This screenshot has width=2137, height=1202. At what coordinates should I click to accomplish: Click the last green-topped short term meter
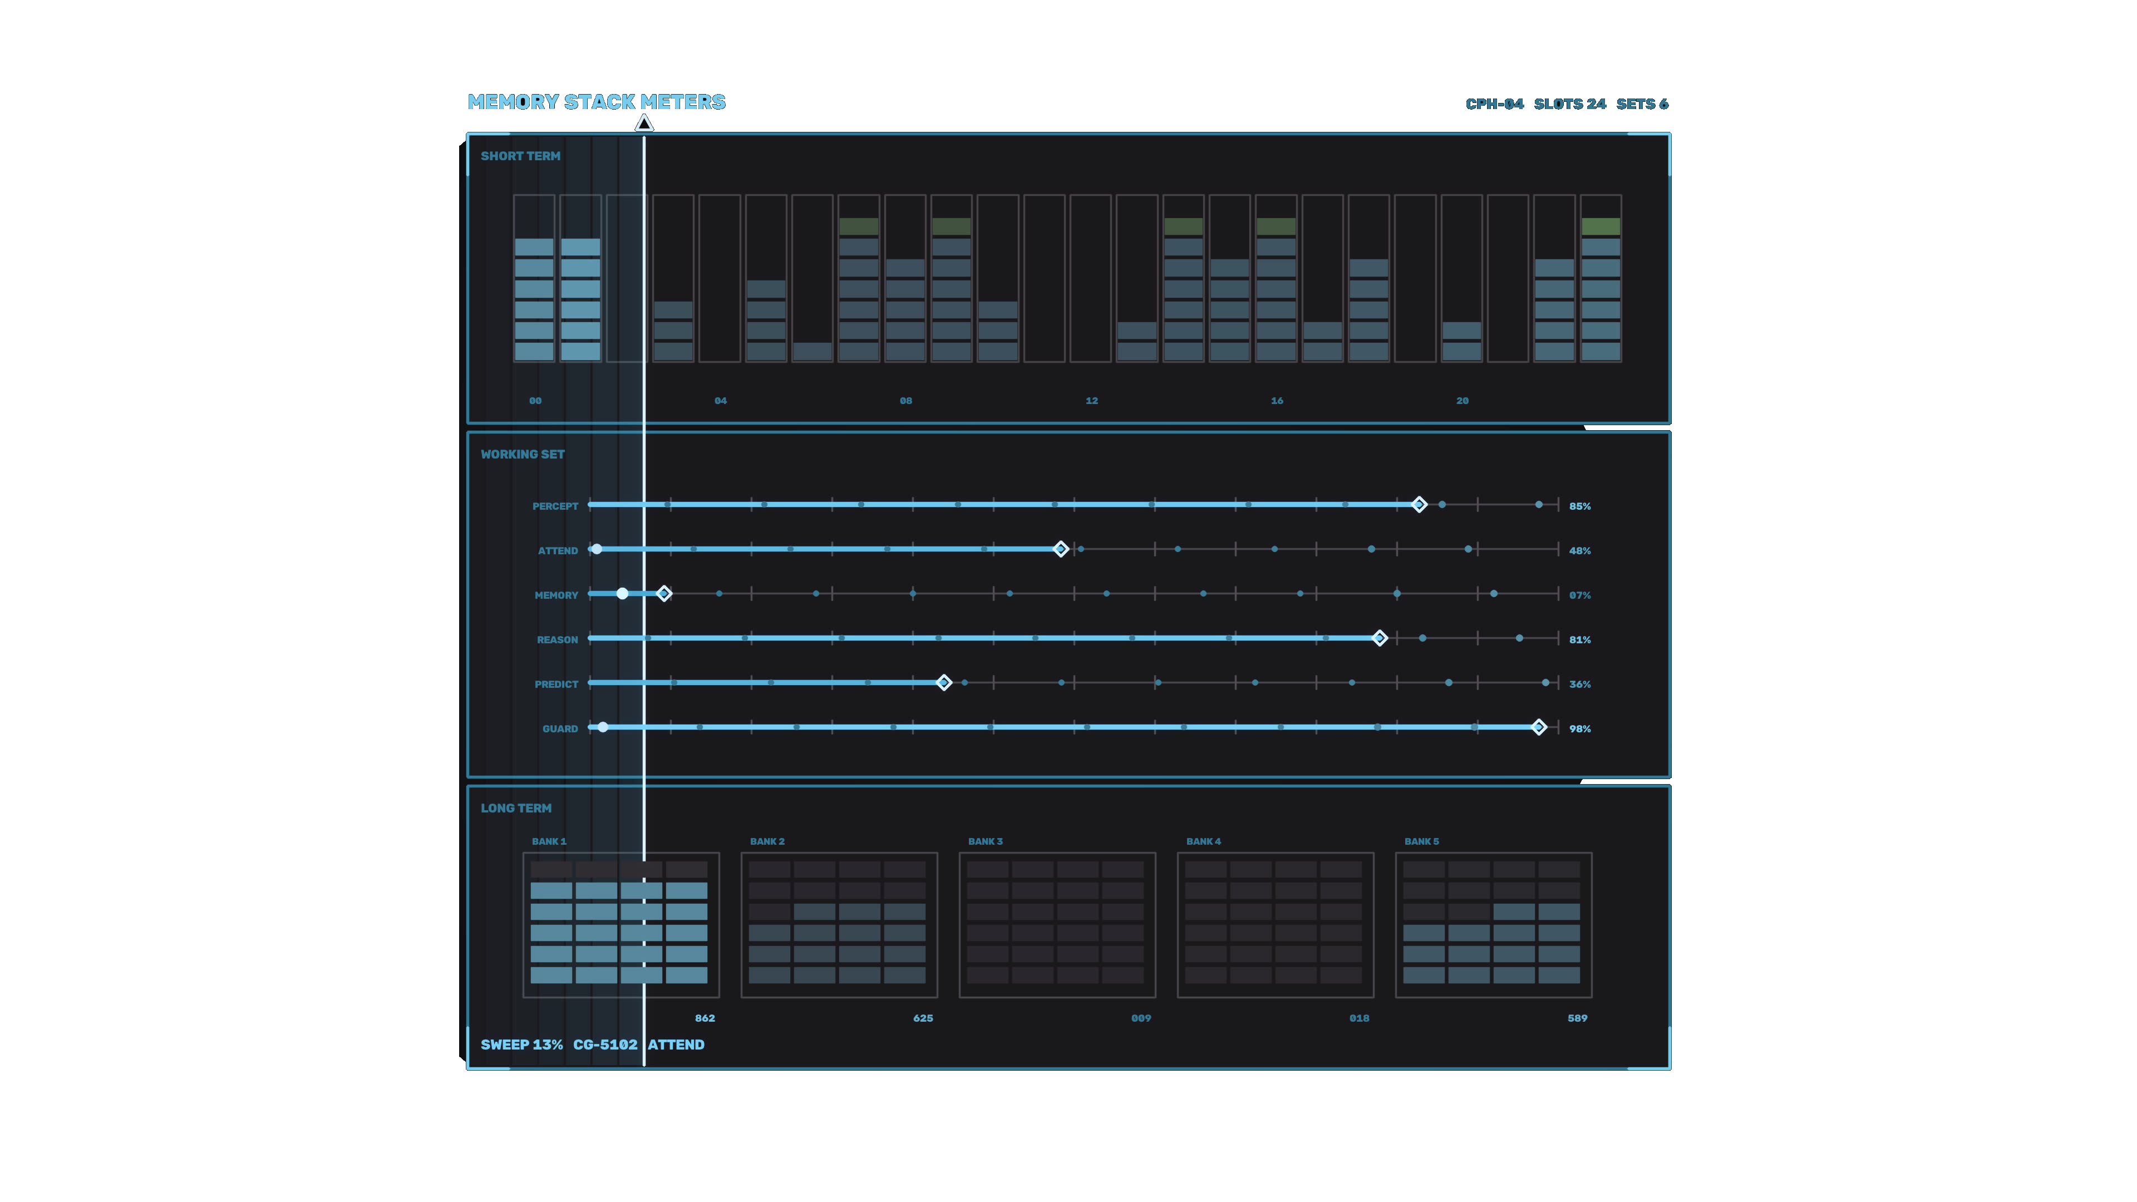(x=1601, y=279)
